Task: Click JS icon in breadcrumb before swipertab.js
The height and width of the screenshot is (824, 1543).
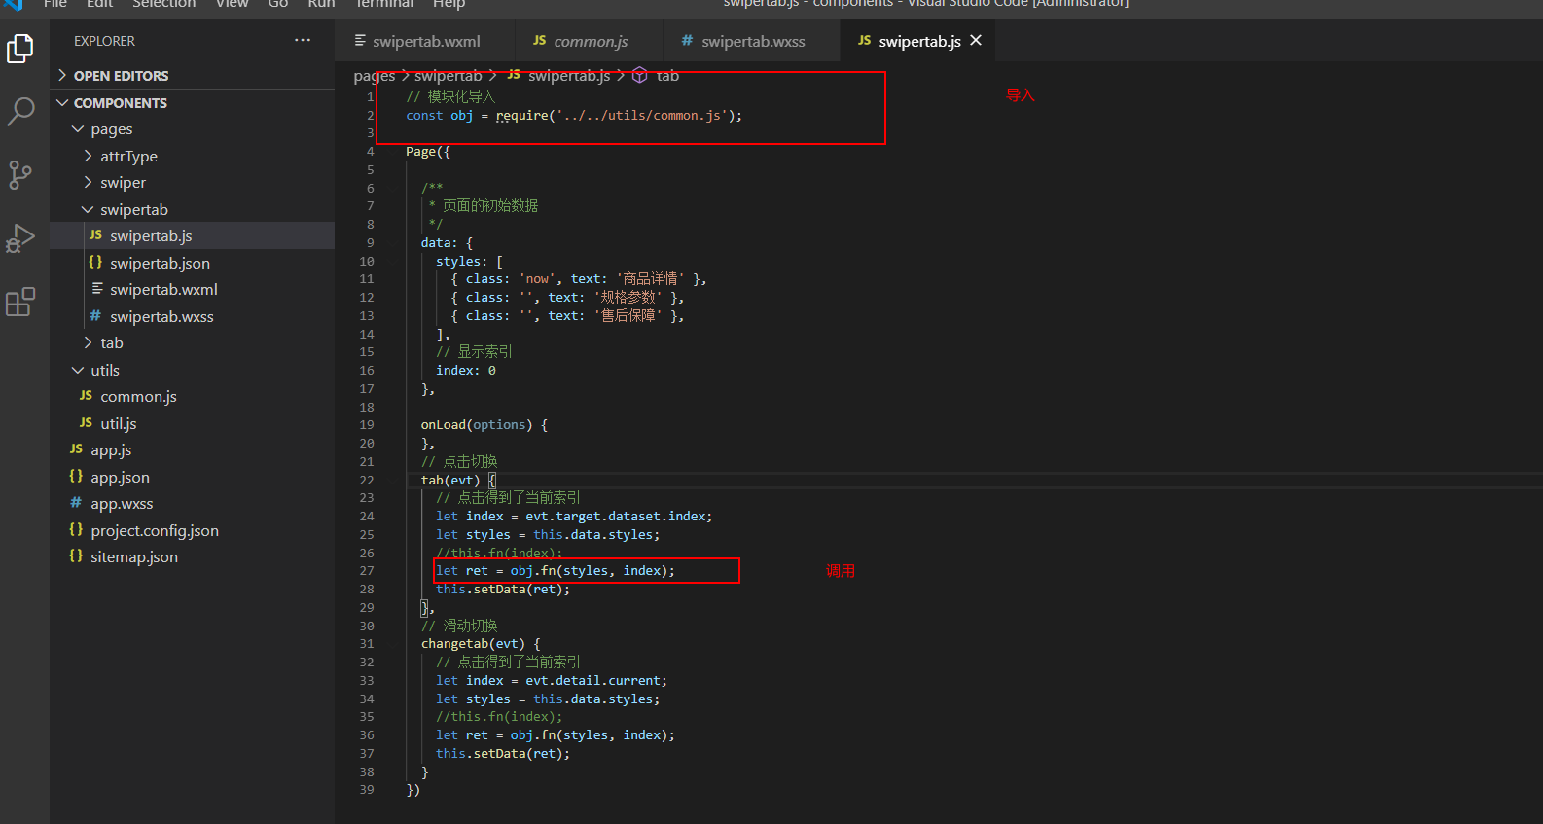Action: pos(514,74)
